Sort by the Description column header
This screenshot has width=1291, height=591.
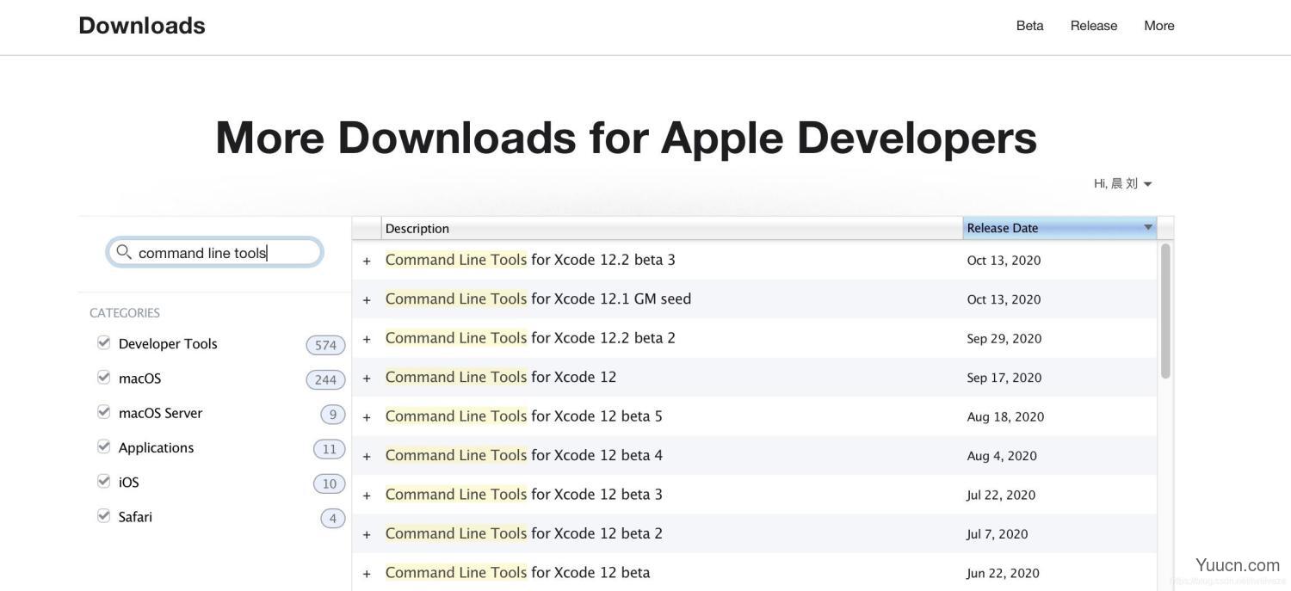[x=671, y=228]
